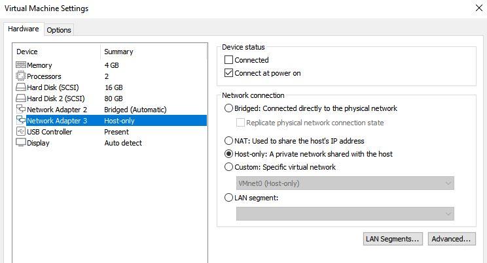Select the Processors device row
Viewport: 487px width, 263px height.
(x=44, y=76)
